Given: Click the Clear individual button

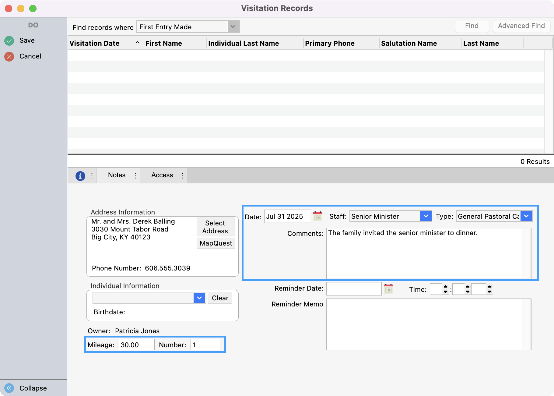Looking at the screenshot, I should (220, 298).
